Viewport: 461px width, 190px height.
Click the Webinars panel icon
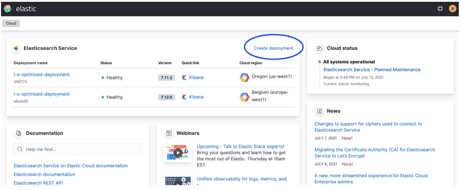[x=169, y=133]
